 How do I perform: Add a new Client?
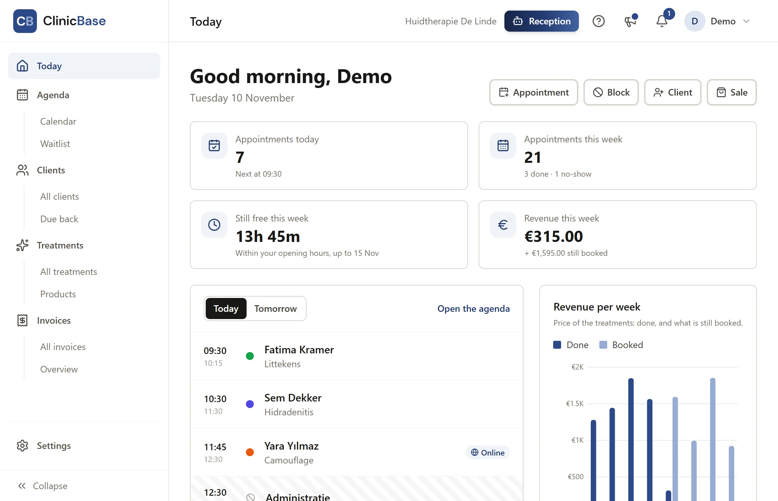coord(673,92)
